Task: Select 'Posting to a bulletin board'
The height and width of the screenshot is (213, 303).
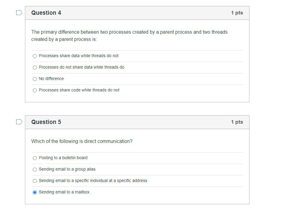Action: [35, 158]
